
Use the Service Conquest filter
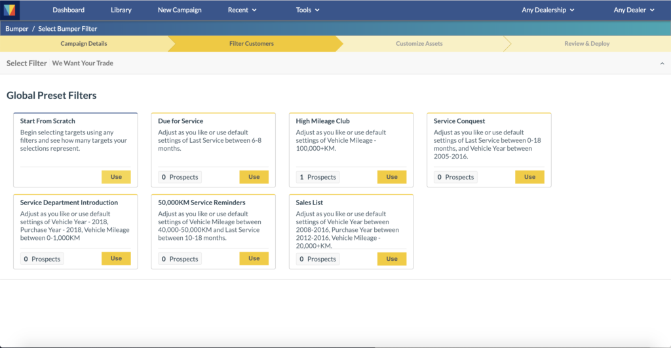coord(529,177)
